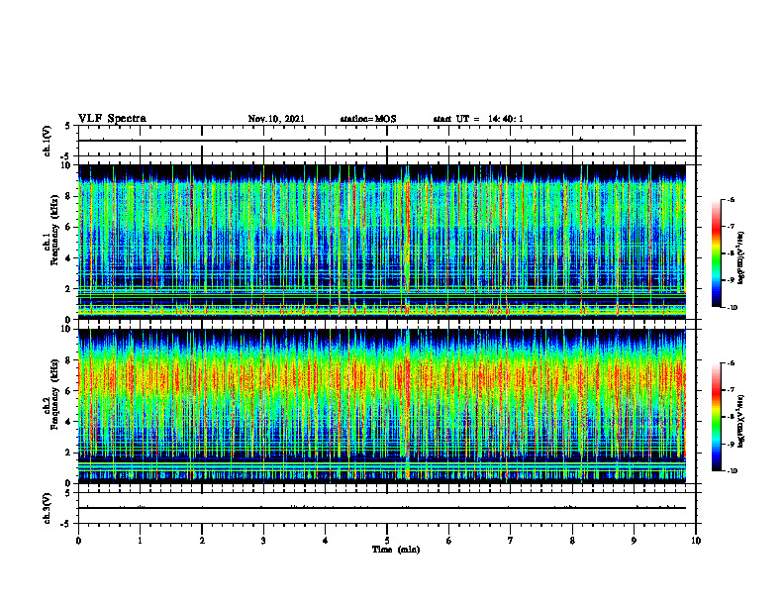Image resolution: width=784 pixels, height=606 pixels.
Task: Click time-axis tick label "8"
Action: (x=572, y=541)
